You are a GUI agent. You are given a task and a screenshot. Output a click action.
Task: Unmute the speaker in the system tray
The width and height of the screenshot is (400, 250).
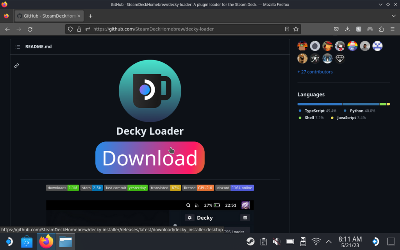[x=277, y=241]
